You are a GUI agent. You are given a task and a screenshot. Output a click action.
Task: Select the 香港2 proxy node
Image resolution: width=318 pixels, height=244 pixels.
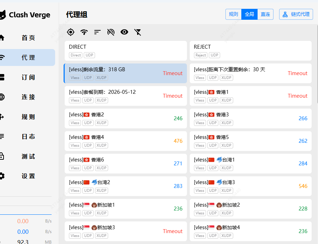(120, 118)
